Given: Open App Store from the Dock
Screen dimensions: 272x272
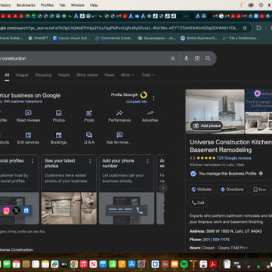Looking at the screenshot, I should click(x=131, y=264).
